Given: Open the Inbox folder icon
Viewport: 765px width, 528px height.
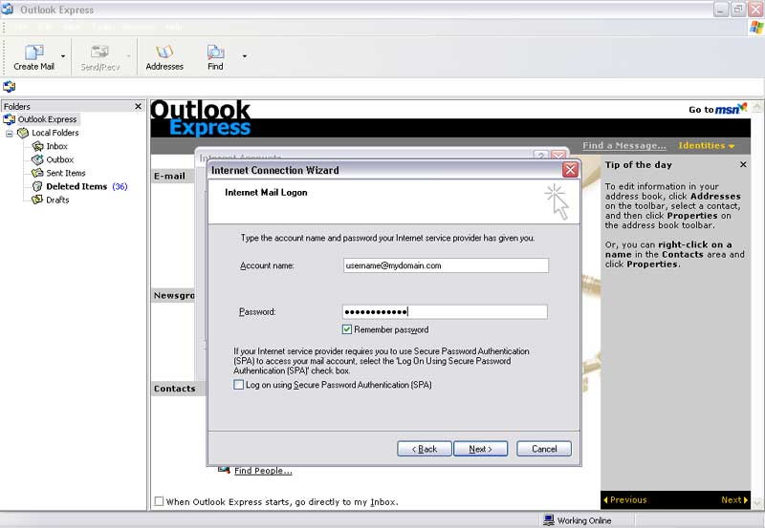Looking at the screenshot, I should click(x=37, y=146).
